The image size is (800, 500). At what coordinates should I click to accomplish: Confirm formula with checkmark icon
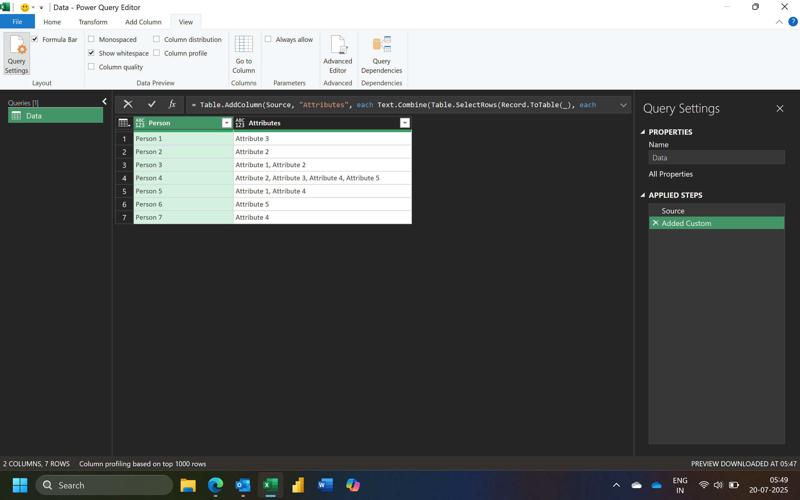pyautogui.click(x=152, y=104)
